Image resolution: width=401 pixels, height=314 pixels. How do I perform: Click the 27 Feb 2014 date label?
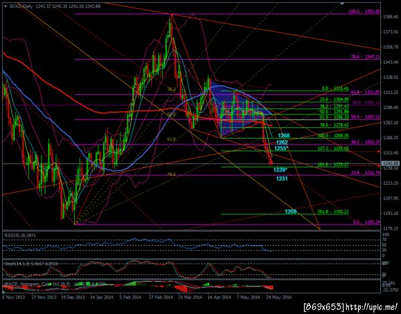[160, 297]
